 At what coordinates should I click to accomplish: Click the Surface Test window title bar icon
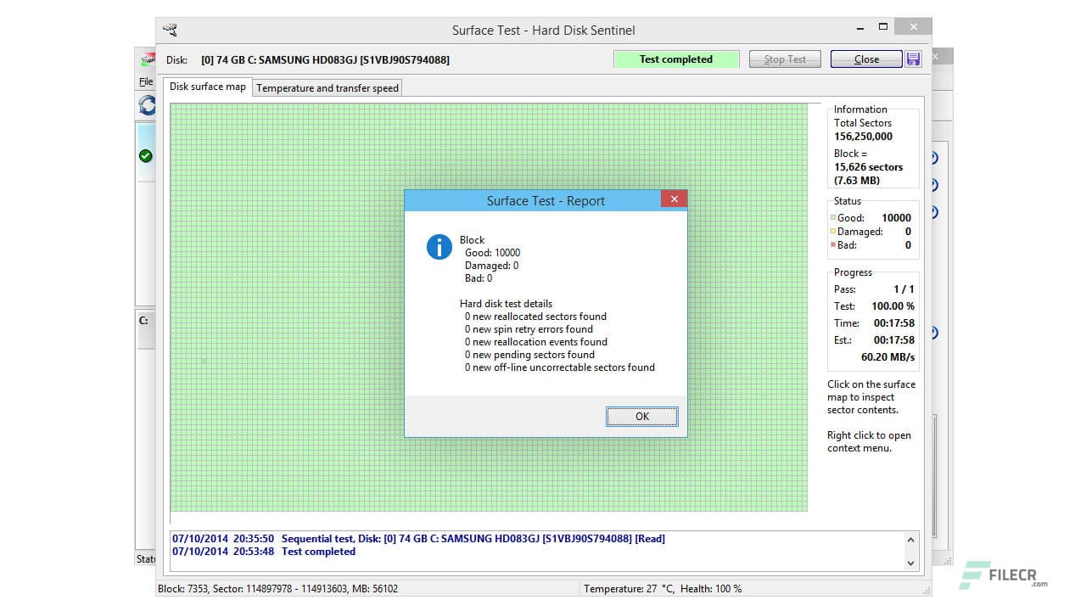pyautogui.click(x=170, y=29)
